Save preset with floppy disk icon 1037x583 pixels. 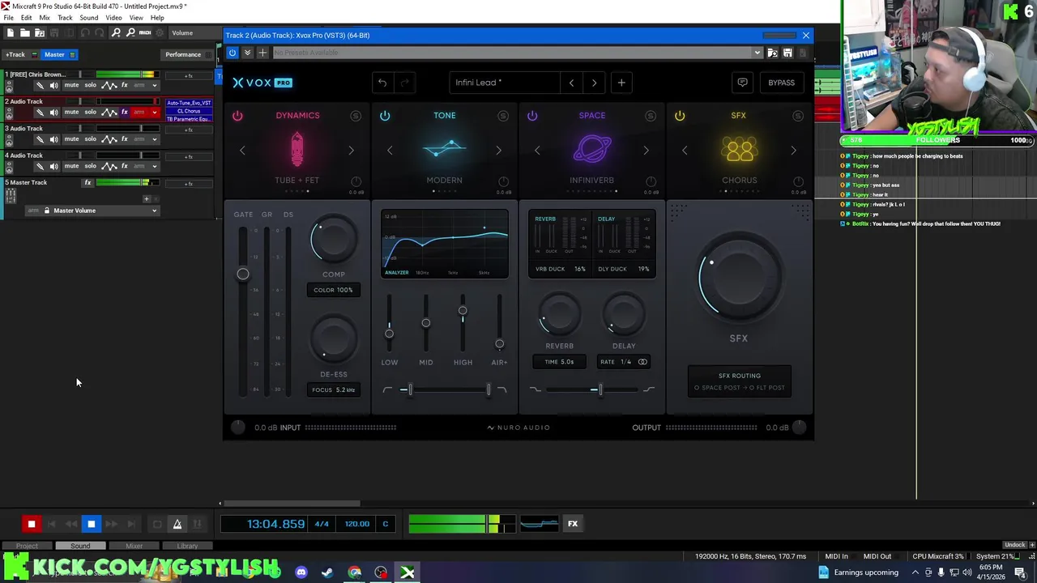(x=787, y=53)
